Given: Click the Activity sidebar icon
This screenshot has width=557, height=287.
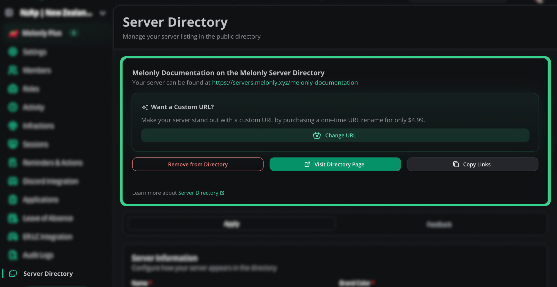Looking at the screenshot, I should pos(13,107).
